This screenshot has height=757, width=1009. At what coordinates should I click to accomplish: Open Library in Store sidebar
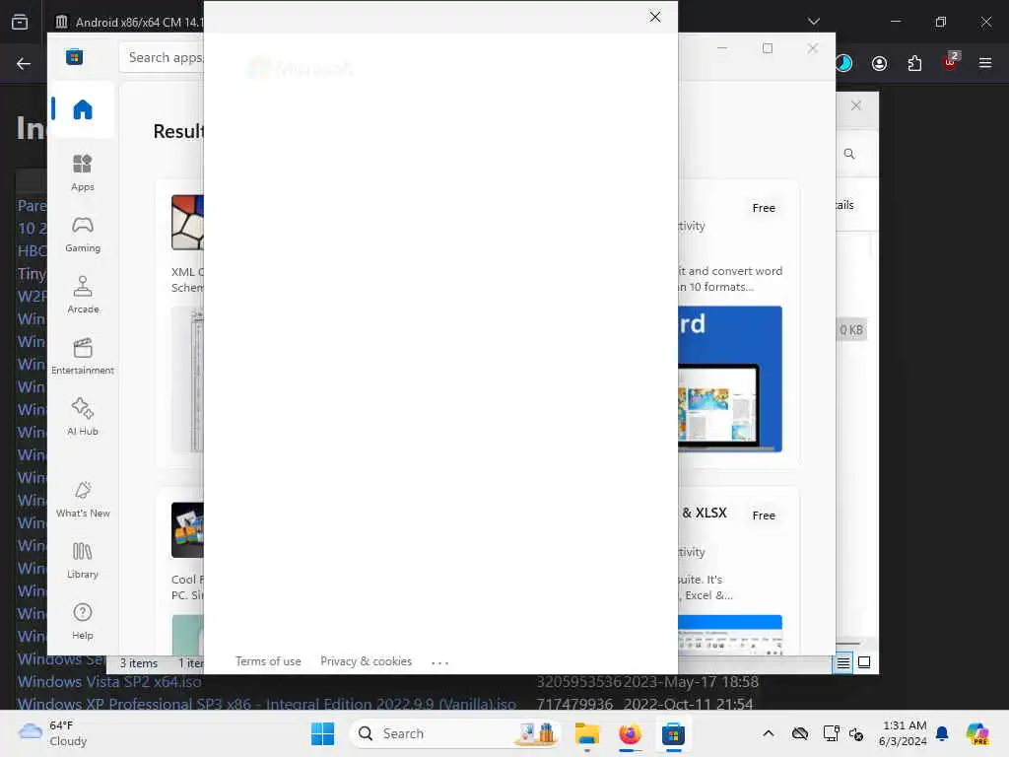point(83,560)
